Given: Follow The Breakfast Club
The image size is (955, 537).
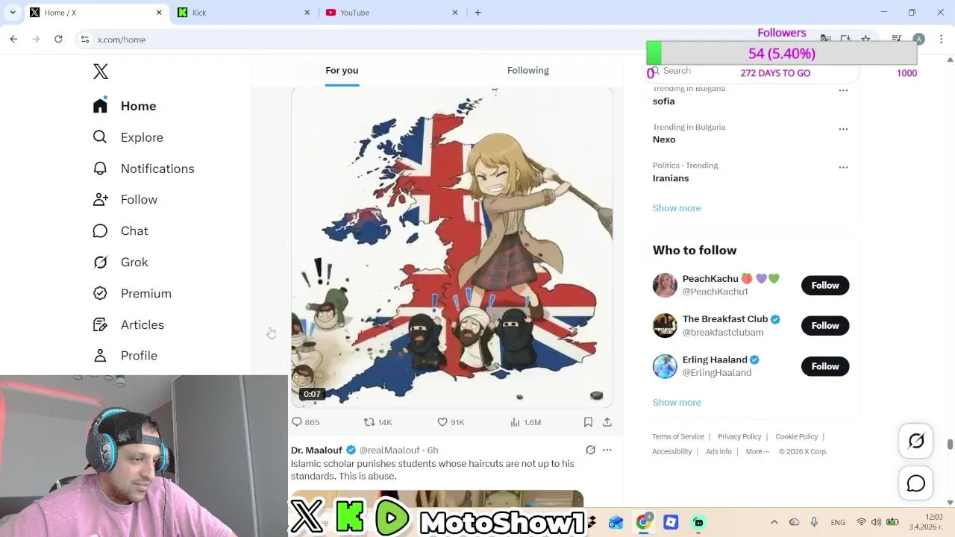Looking at the screenshot, I should tap(825, 325).
